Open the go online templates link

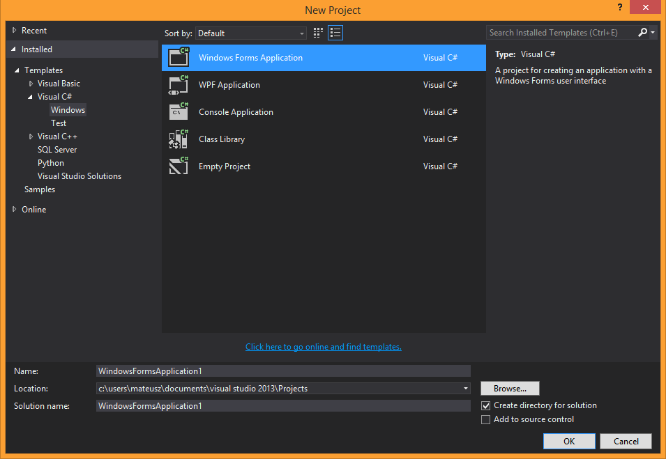point(323,347)
